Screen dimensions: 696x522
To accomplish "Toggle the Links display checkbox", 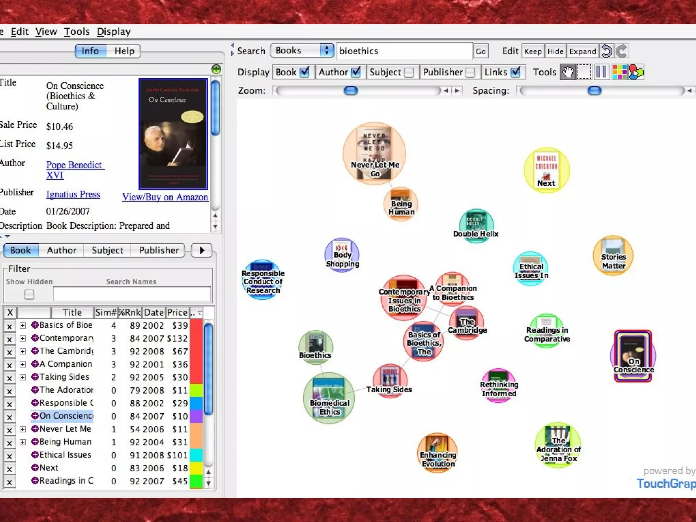I will [x=515, y=72].
